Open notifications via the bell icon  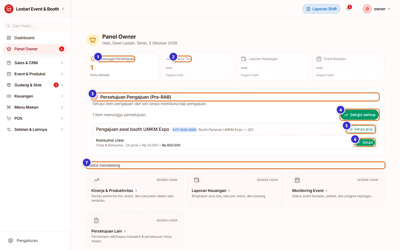348,9
